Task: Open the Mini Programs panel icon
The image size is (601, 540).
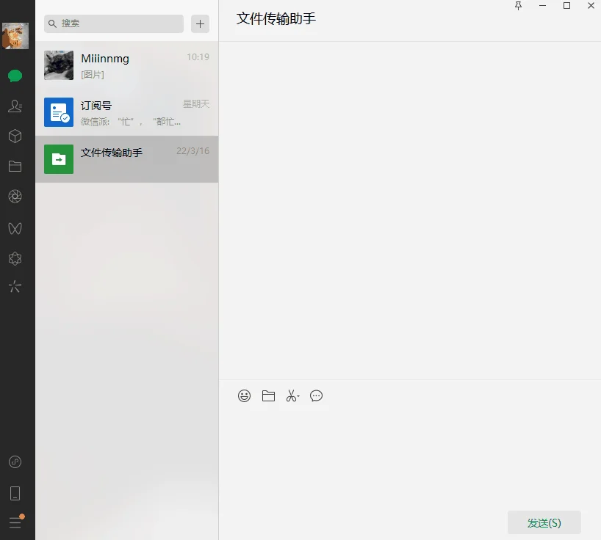Action: coord(15,462)
